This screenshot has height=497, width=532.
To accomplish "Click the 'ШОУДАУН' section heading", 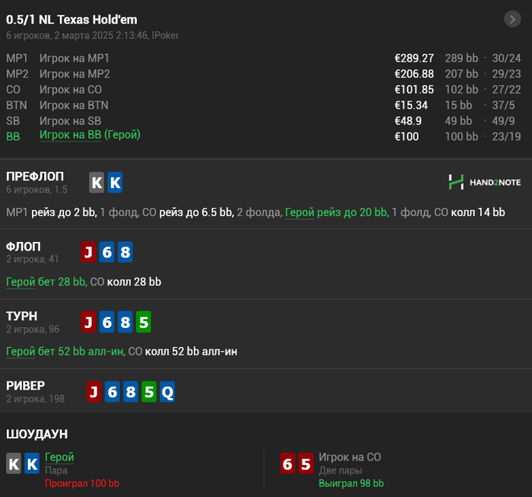I will (37, 434).
